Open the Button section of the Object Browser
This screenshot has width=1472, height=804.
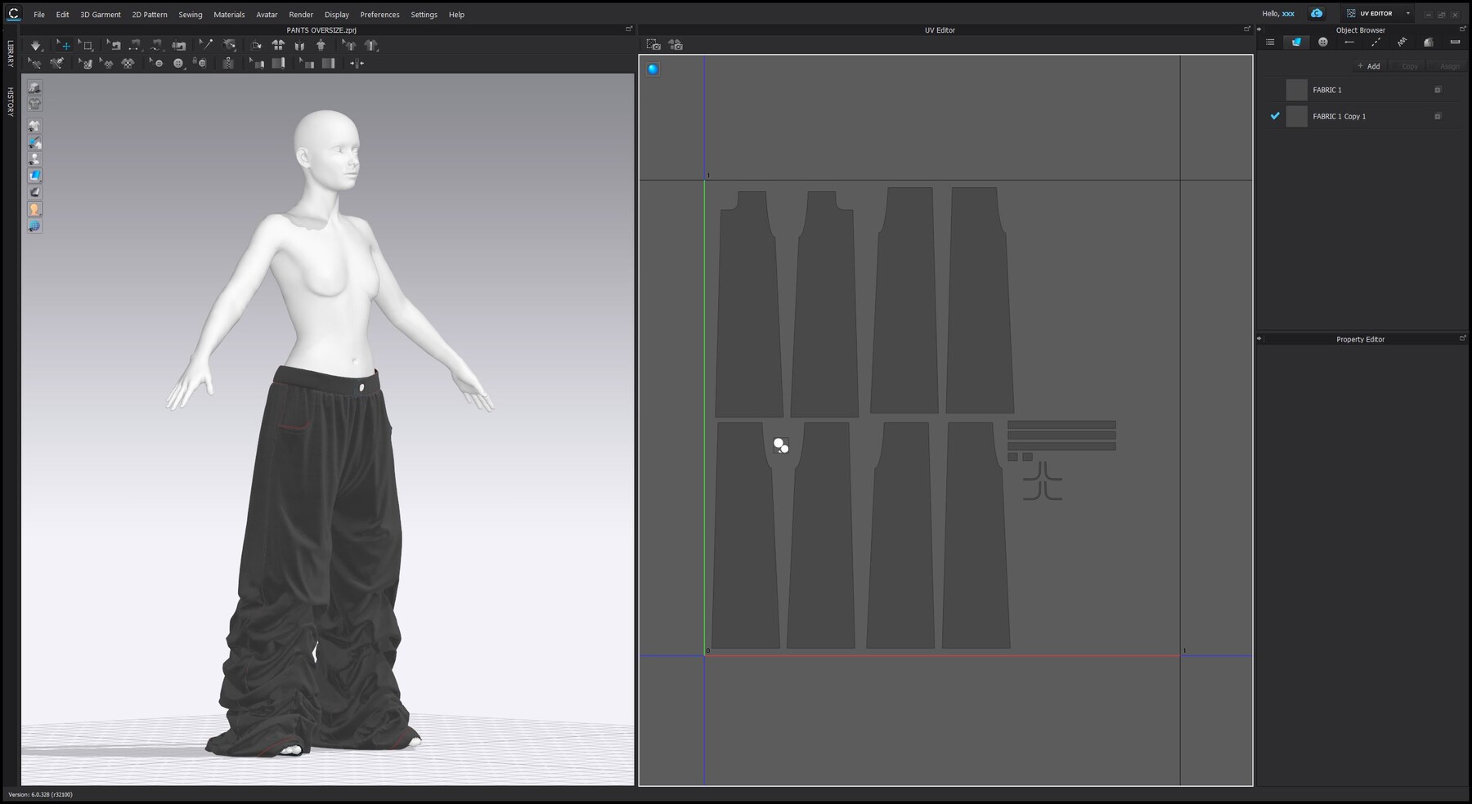pyautogui.click(x=1323, y=42)
